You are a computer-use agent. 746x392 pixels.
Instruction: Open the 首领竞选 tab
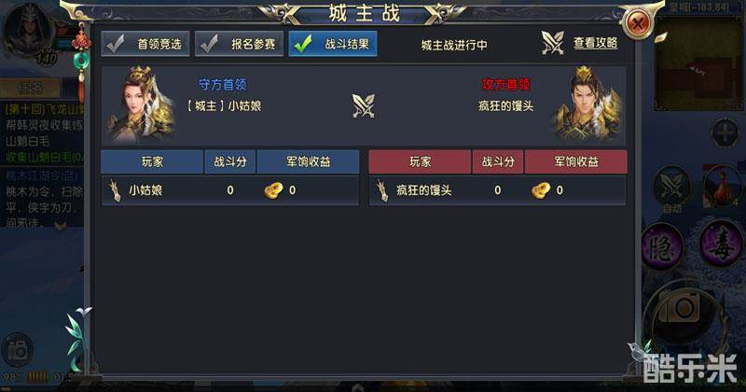pos(145,44)
